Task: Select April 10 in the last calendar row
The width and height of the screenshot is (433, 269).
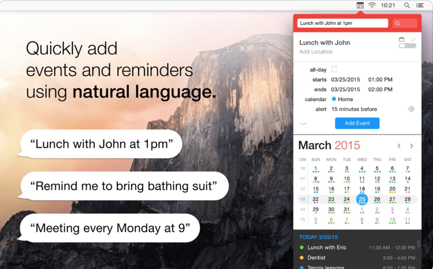Action: coord(392,220)
